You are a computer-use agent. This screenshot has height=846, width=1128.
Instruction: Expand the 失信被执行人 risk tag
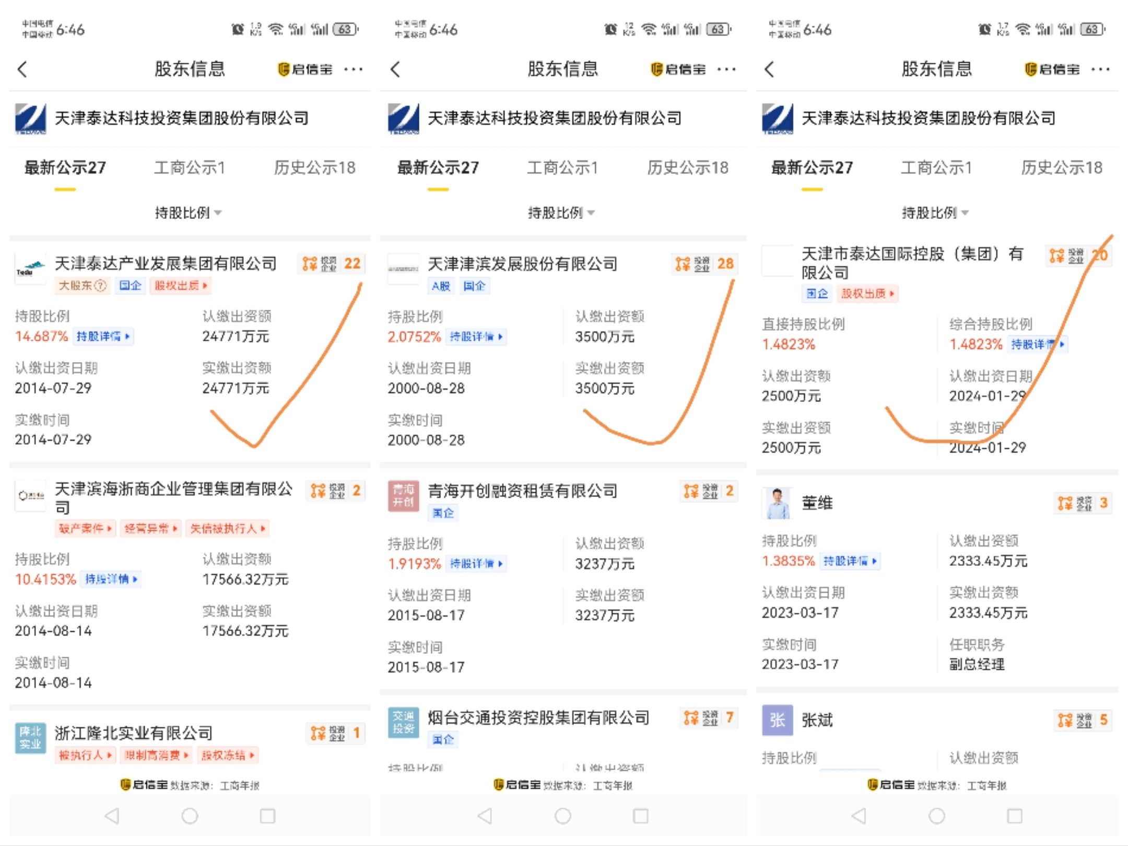pos(228,529)
